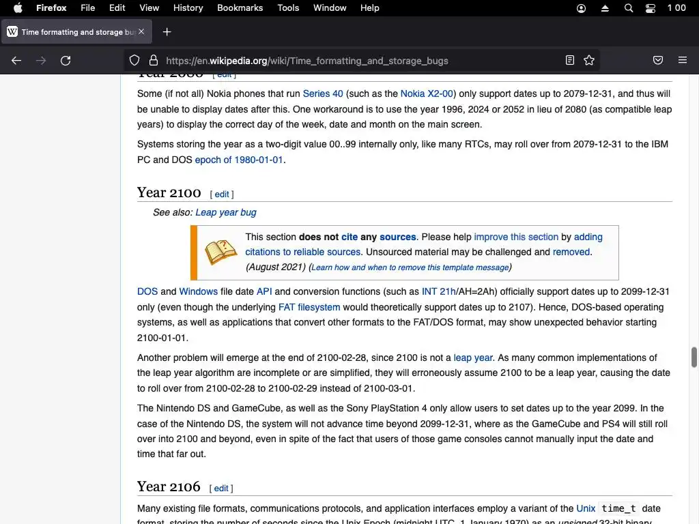Click the menu bar clock
The height and width of the screenshot is (524, 699).
(x=676, y=8)
